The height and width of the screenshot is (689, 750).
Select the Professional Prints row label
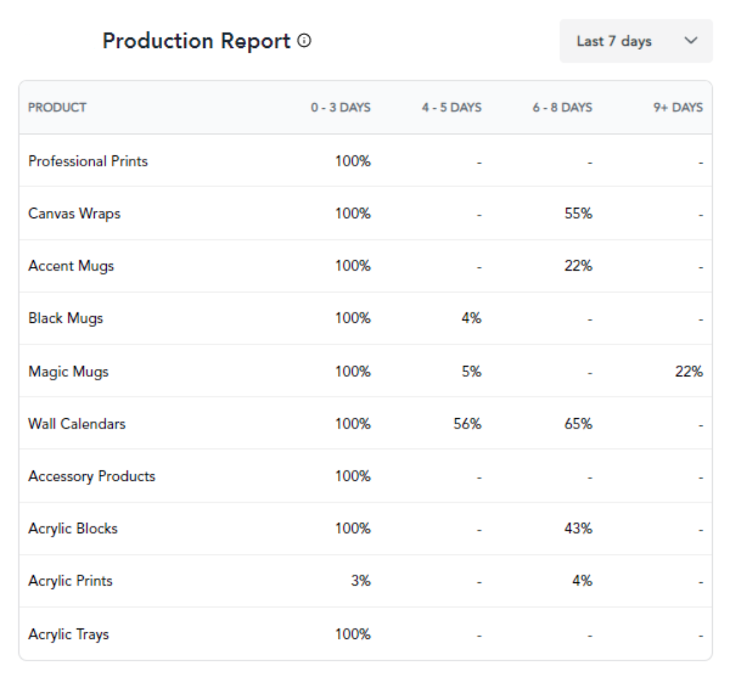tap(88, 161)
